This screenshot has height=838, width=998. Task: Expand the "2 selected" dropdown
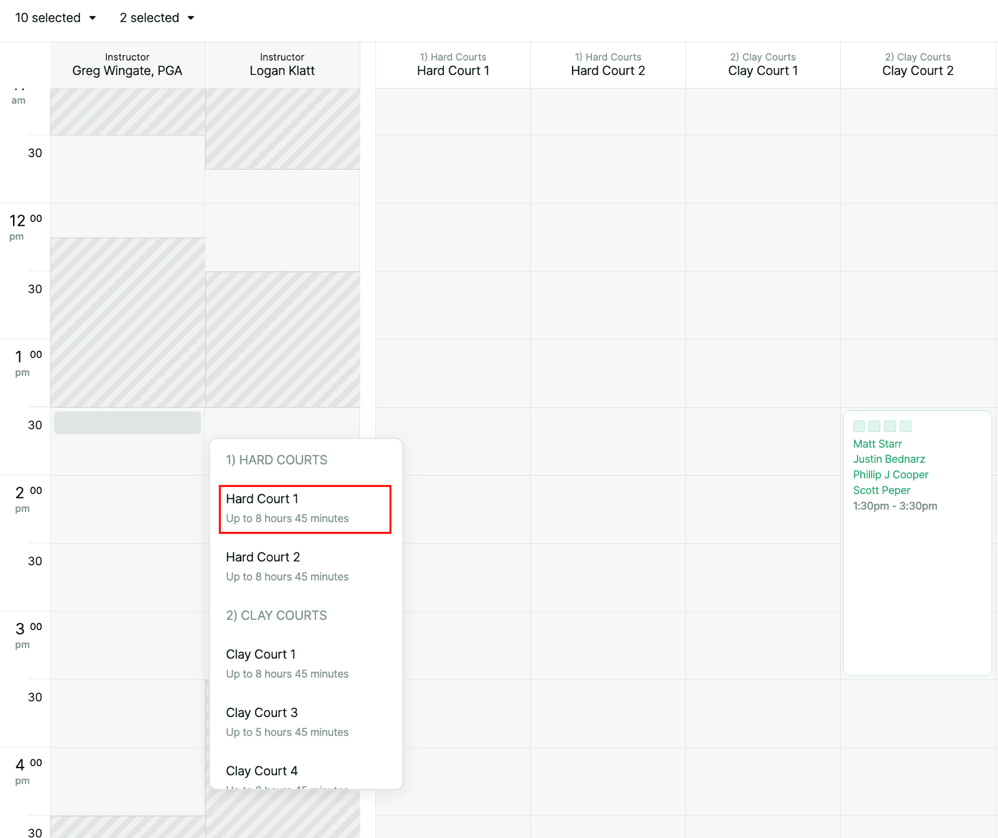click(x=157, y=18)
